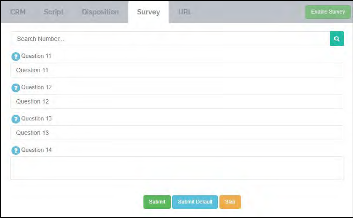Image resolution: width=354 pixels, height=219 pixels.
Task: Click the green Submit button
Action: point(157,202)
